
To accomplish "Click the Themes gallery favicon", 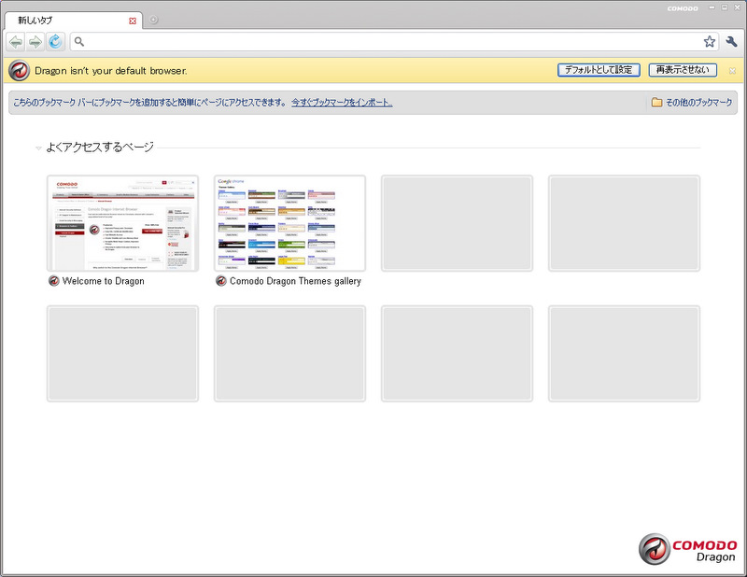I will coord(221,281).
